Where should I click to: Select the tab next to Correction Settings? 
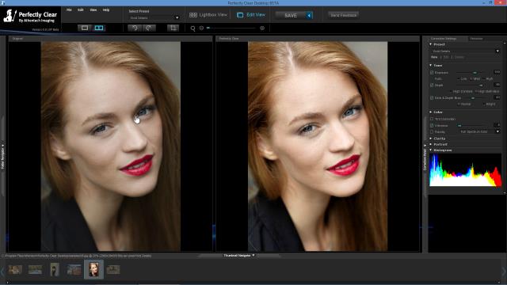tap(476, 39)
